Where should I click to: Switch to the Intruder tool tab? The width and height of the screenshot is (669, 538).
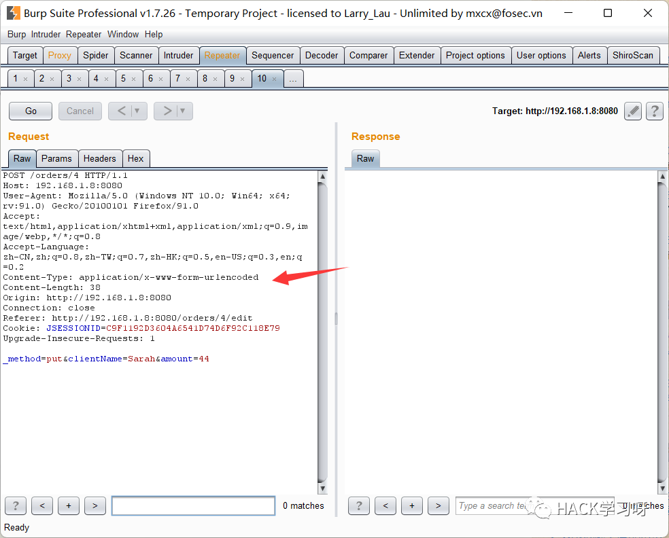pos(178,56)
